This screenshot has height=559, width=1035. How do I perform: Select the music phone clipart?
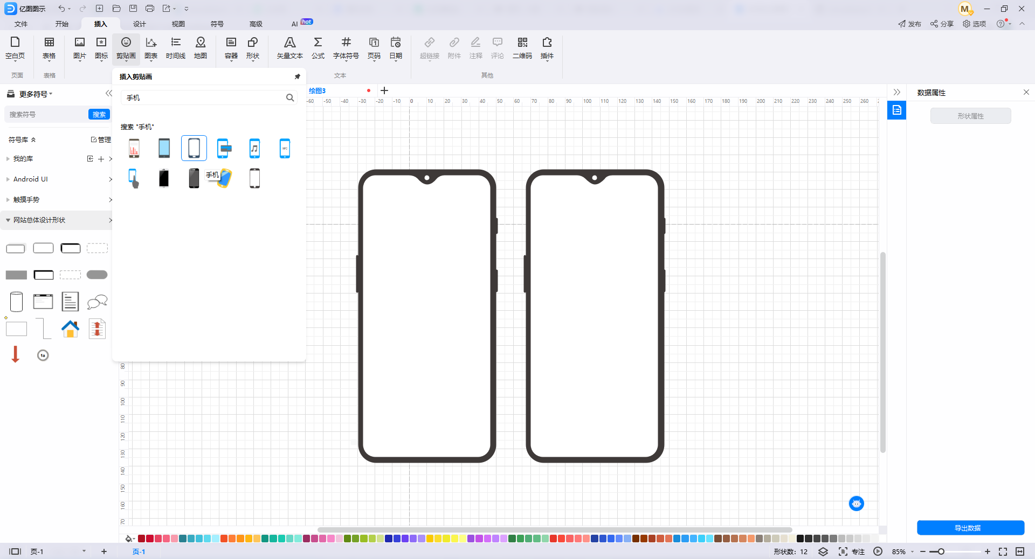(254, 148)
